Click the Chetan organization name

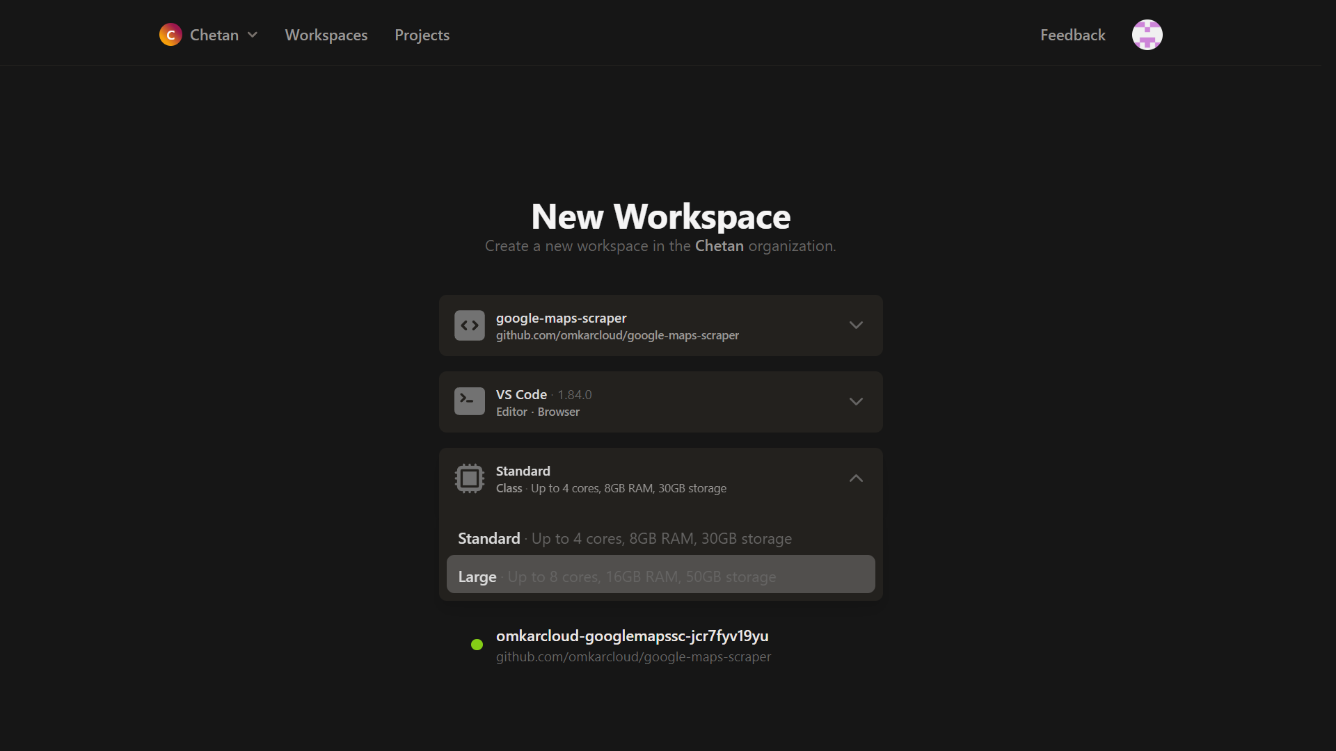(214, 35)
